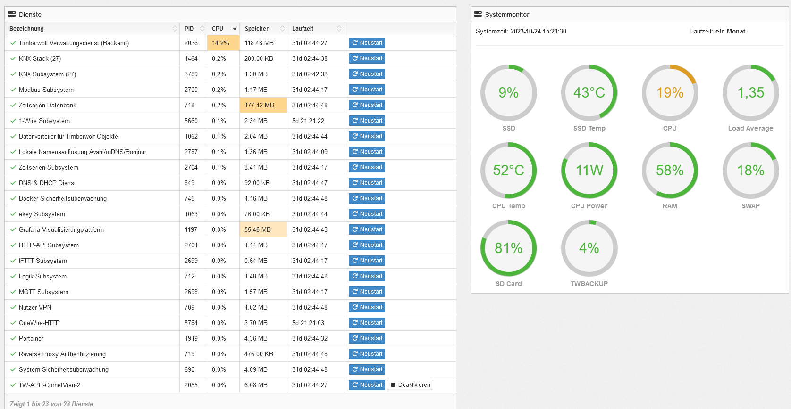
Task: Click the SWAP gauge at 18%
Action: tap(751, 171)
